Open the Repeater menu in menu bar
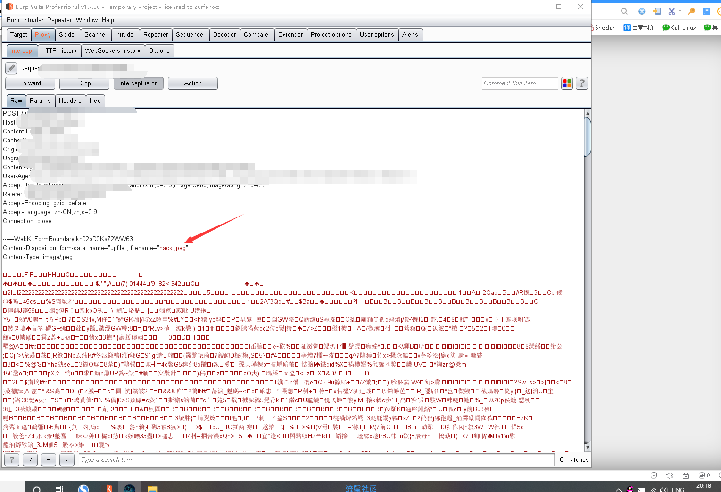Image resolution: width=721 pixels, height=492 pixels. click(x=59, y=20)
